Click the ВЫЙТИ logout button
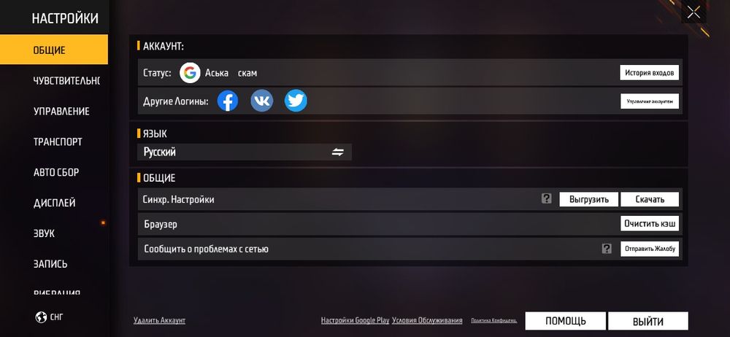730x337 pixels. pyautogui.click(x=648, y=321)
